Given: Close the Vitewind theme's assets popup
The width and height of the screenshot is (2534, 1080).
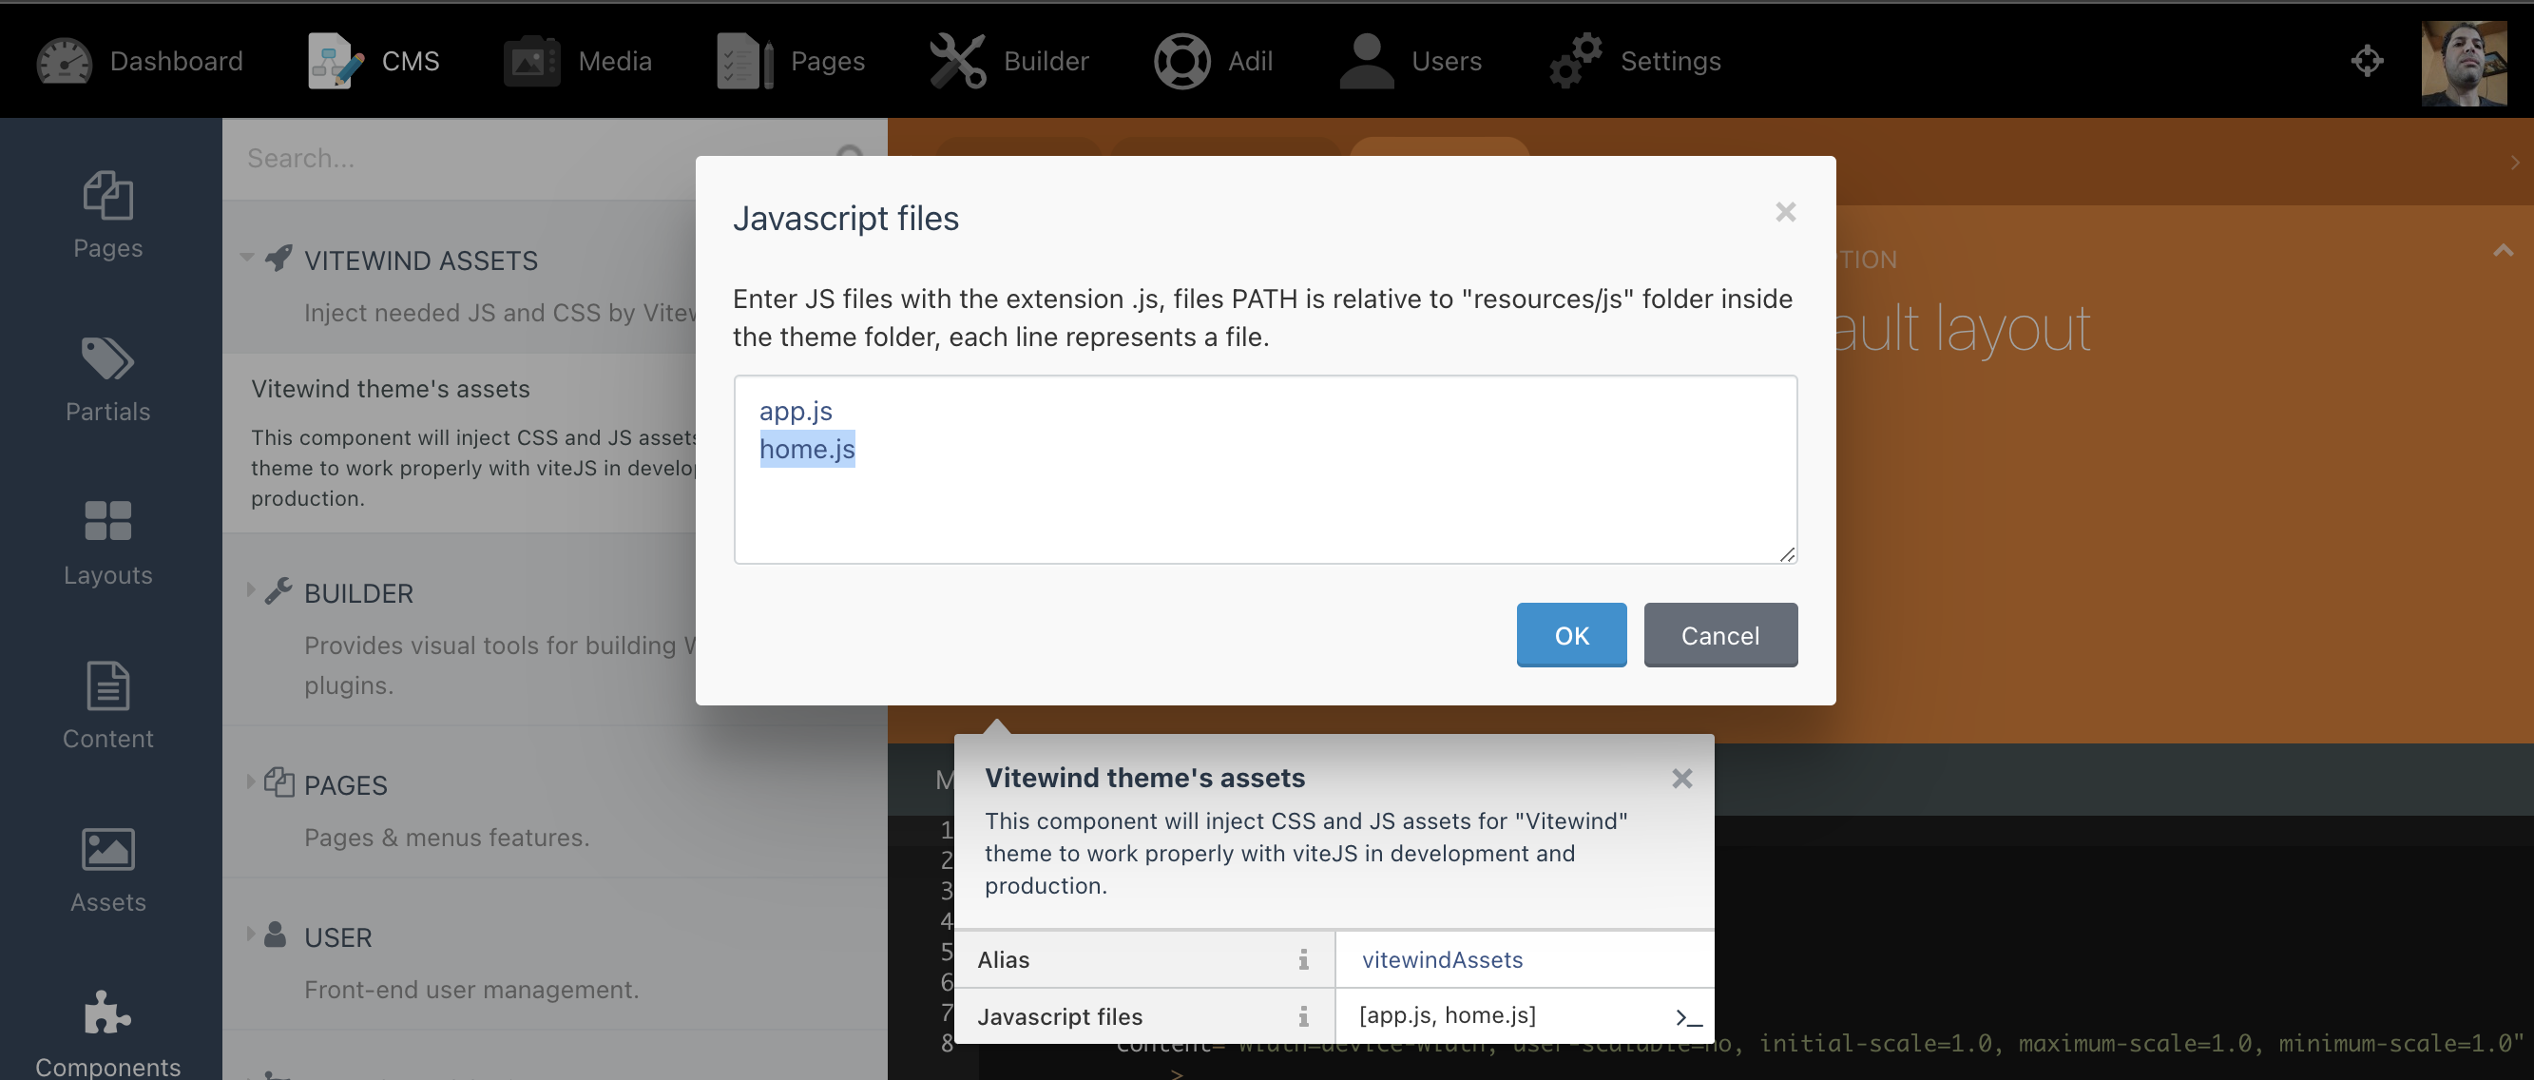Looking at the screenshot, I should (1680, 778).
